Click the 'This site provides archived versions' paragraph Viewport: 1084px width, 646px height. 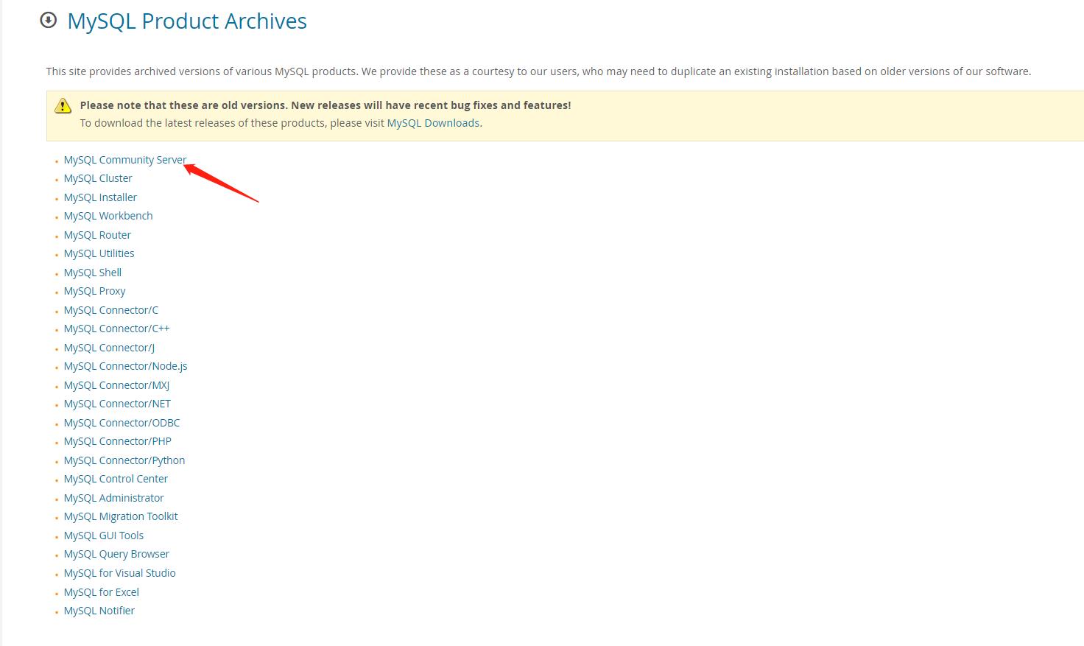(x=538, y=71)
